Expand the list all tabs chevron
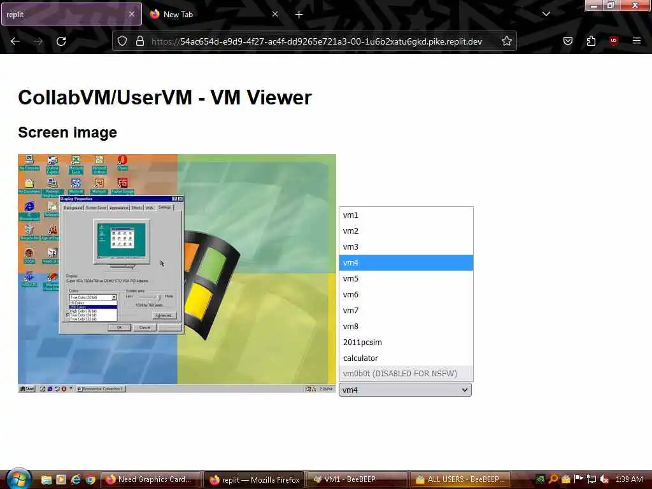The height and width of the screenshot is (489, 652). pos(546,14)
